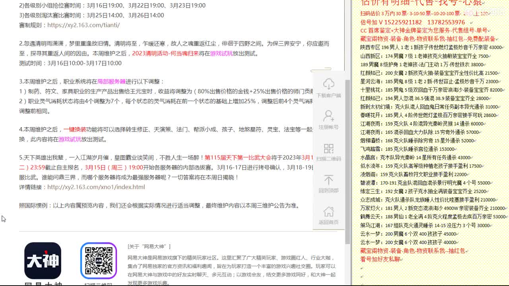Screen dimensions: 509x286
Task: Open the scan QR code sidebar icon
Action: point(328,149)
